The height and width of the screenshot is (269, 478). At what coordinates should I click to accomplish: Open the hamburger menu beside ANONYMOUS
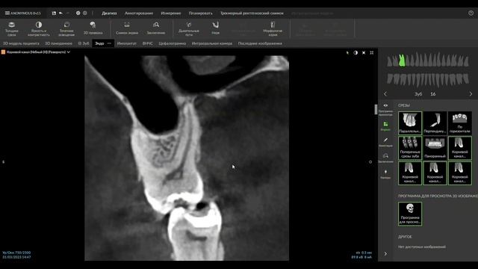tap(7, 13)
